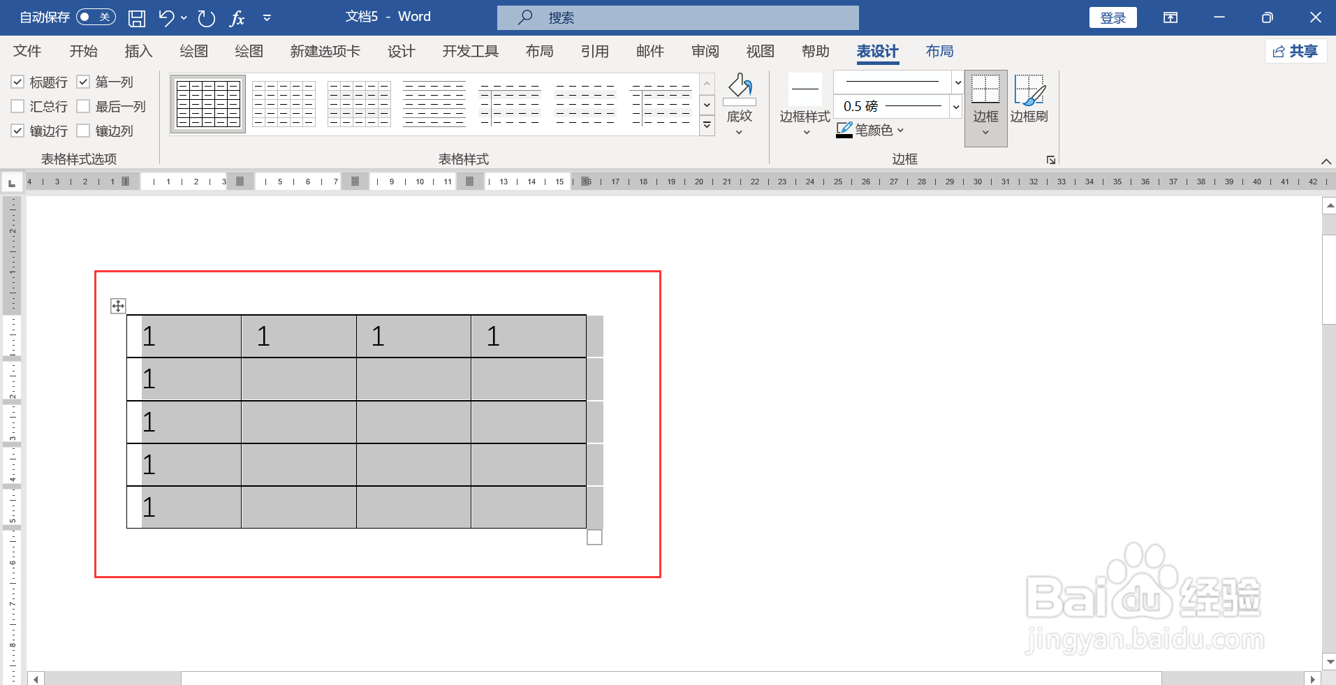This screenshot has width=1336, height=685.
Task: Click the Redo icon
Action: pyautogui.click(x=206, y=18)
